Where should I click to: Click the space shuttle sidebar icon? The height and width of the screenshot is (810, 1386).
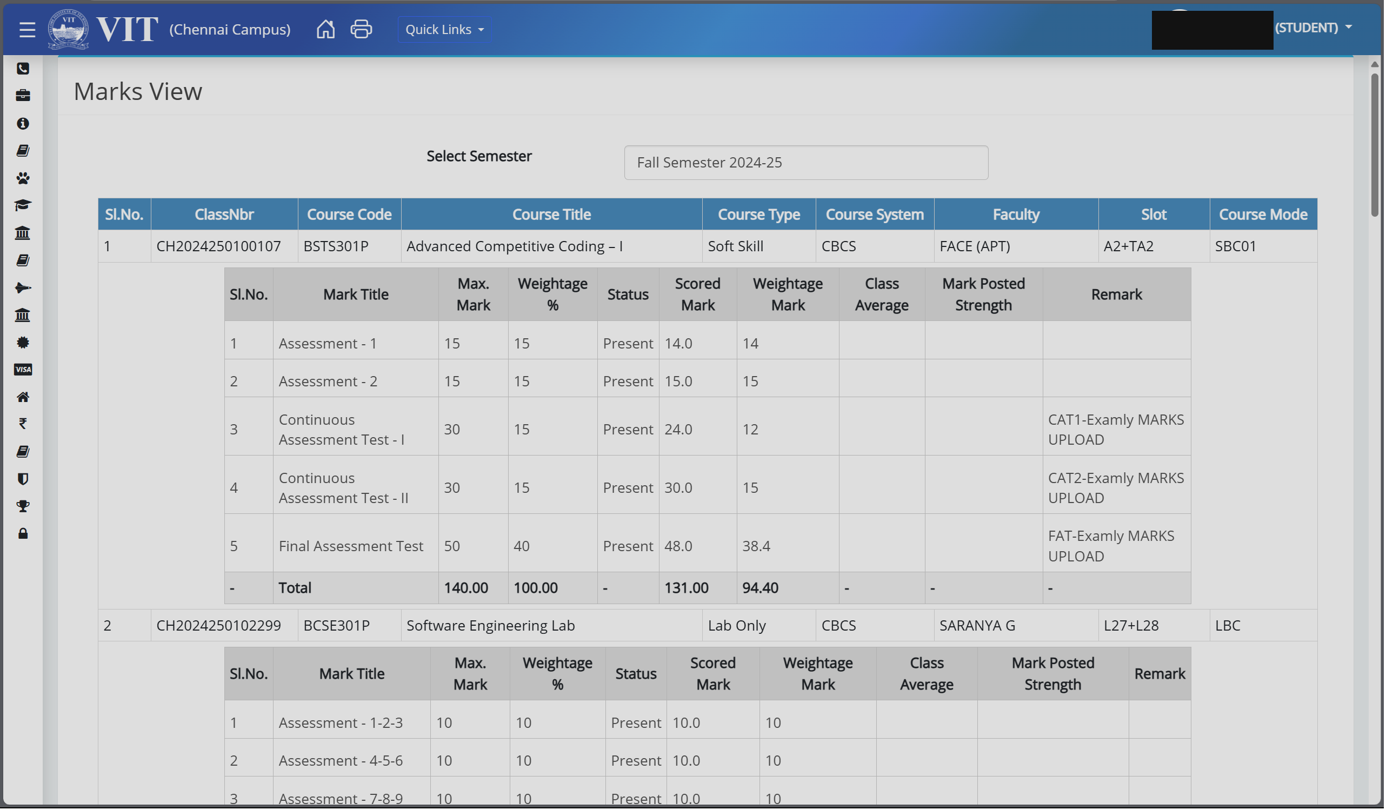23,288
